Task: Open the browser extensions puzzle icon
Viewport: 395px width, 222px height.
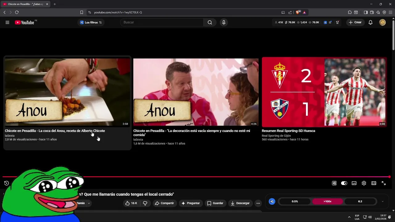Action: pyautogui.click(x=350, y=12)
